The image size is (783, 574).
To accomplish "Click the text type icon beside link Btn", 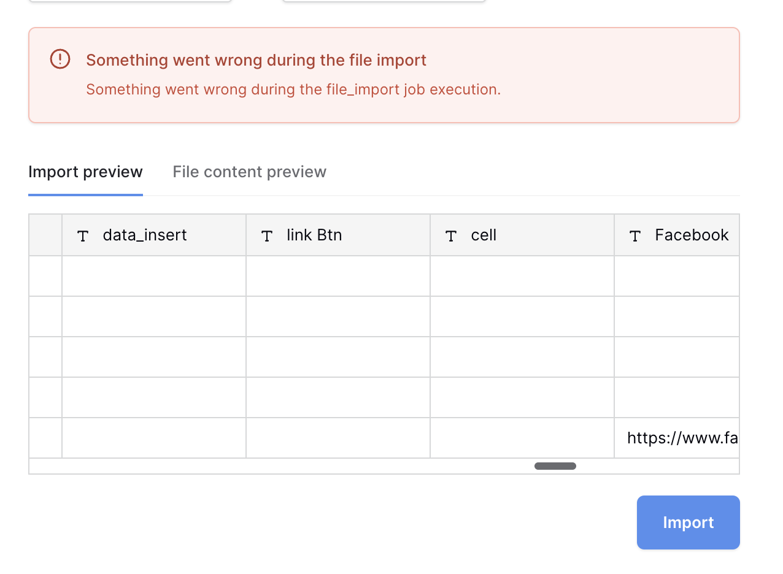I will click(x=267, y=235).
